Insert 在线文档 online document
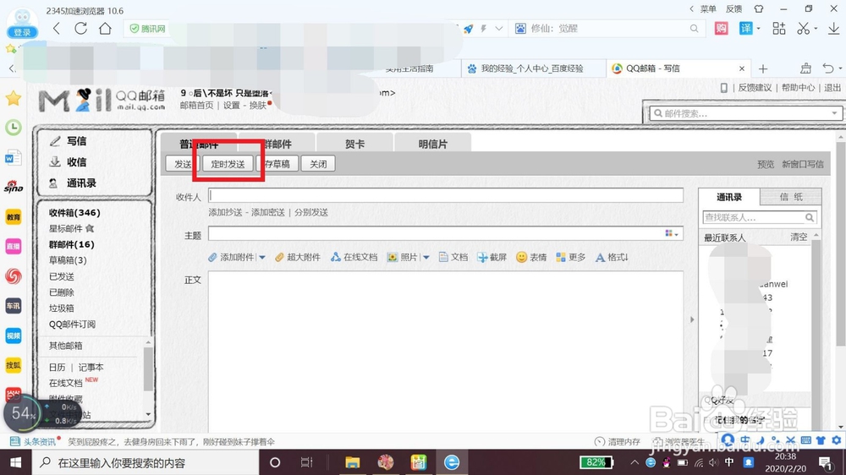The image size is (846, 475). tap(354, 257)
